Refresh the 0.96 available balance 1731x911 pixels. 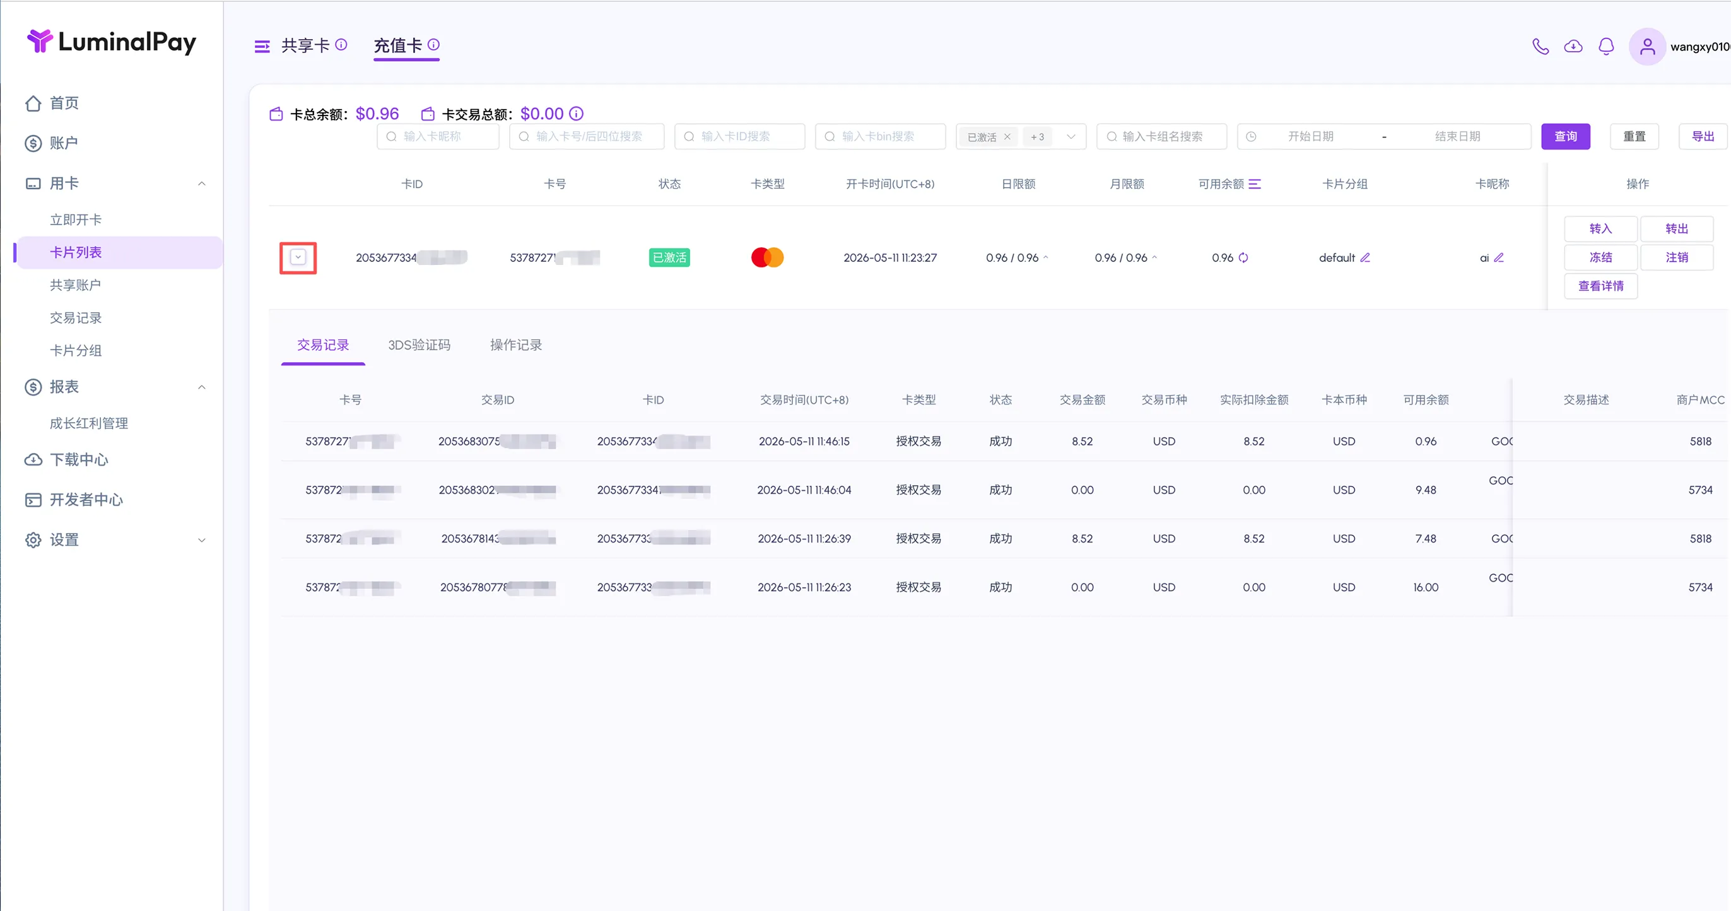click(x=1243, y=257)
